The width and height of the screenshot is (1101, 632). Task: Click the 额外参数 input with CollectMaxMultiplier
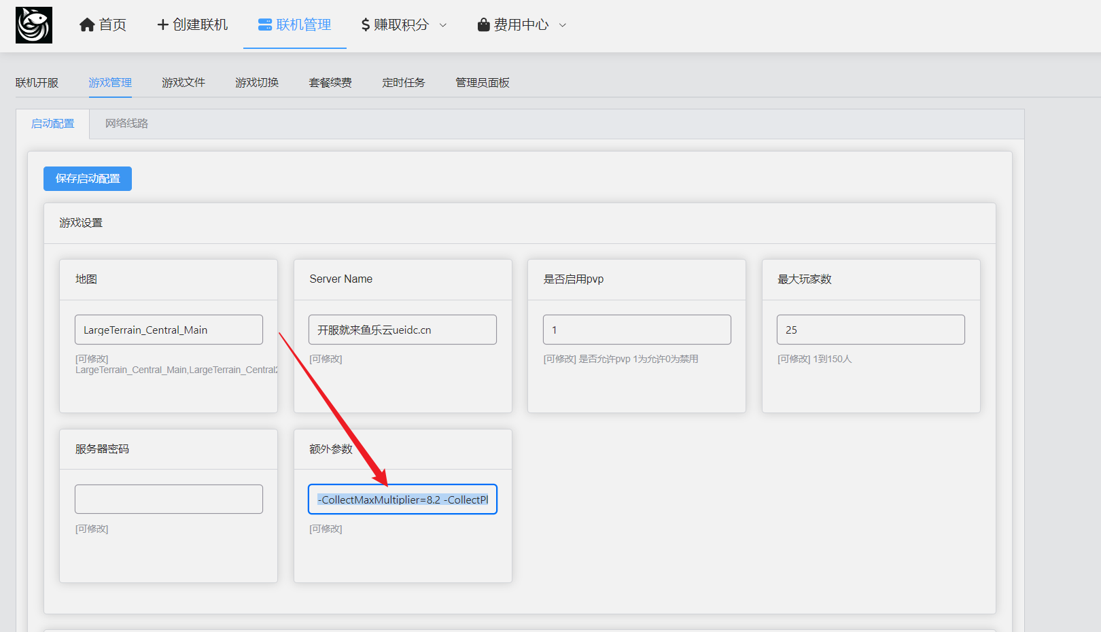click(x=402, y=499)
